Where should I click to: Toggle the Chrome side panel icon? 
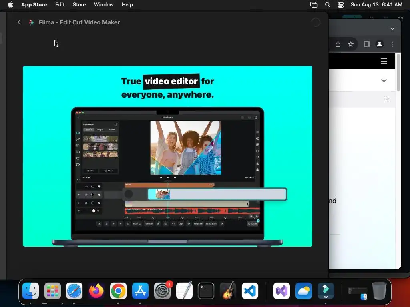(367, 44)
